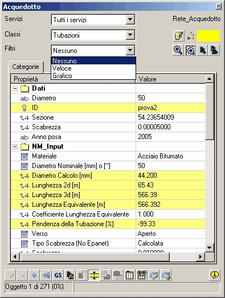Click the first greyed-out arrow button in bottom toolbar
Screen dimensions: 225x298
pyautogui.click(x=10, y=275)
